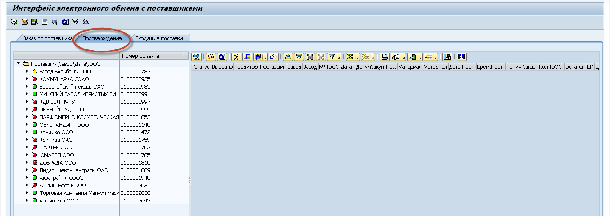
Task: Click the database display icon in top toolbar
Action: 55,21
